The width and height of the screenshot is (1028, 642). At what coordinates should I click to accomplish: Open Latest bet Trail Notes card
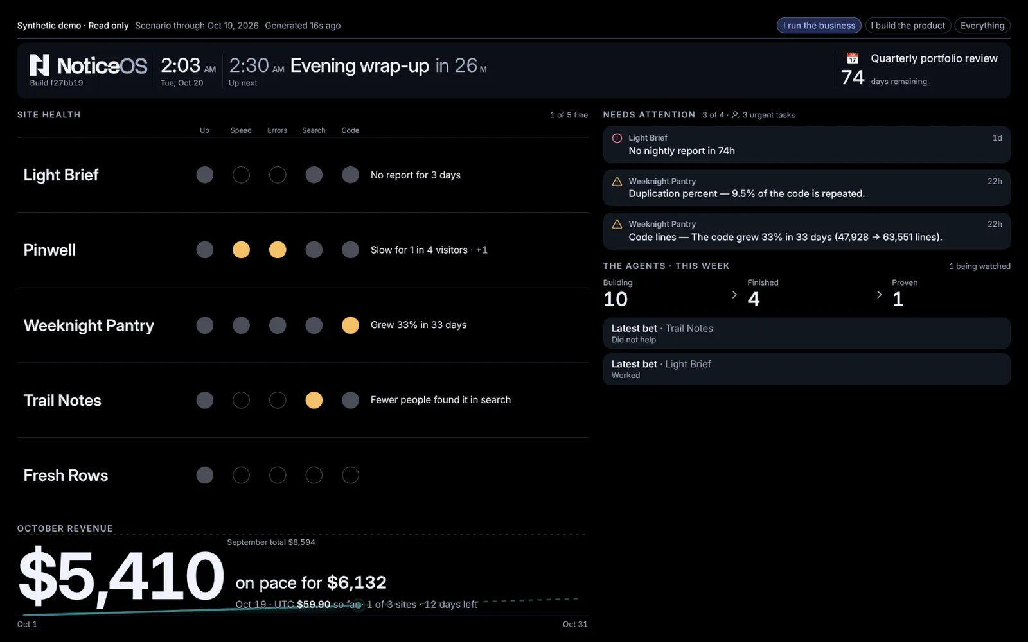click(x=806, y=333)
